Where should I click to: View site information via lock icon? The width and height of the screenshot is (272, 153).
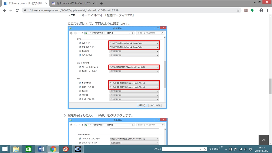[25, 10]
